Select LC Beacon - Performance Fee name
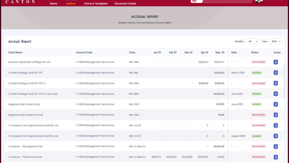This screenshot has width=289, height=163. click(x=25, y=157)
